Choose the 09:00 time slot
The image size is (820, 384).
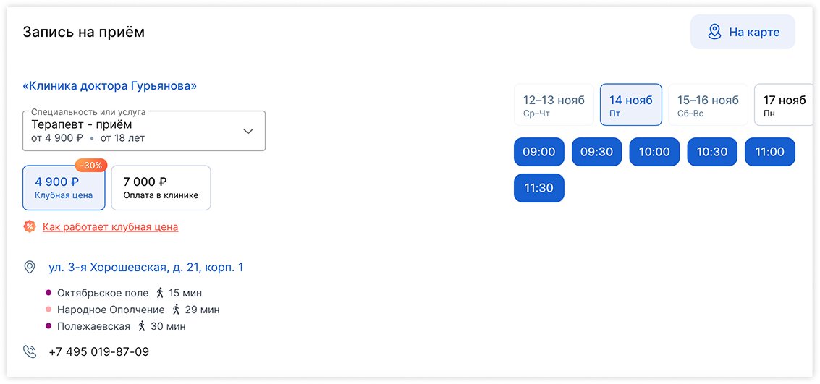pyautogui.click(x=538, y=152)
